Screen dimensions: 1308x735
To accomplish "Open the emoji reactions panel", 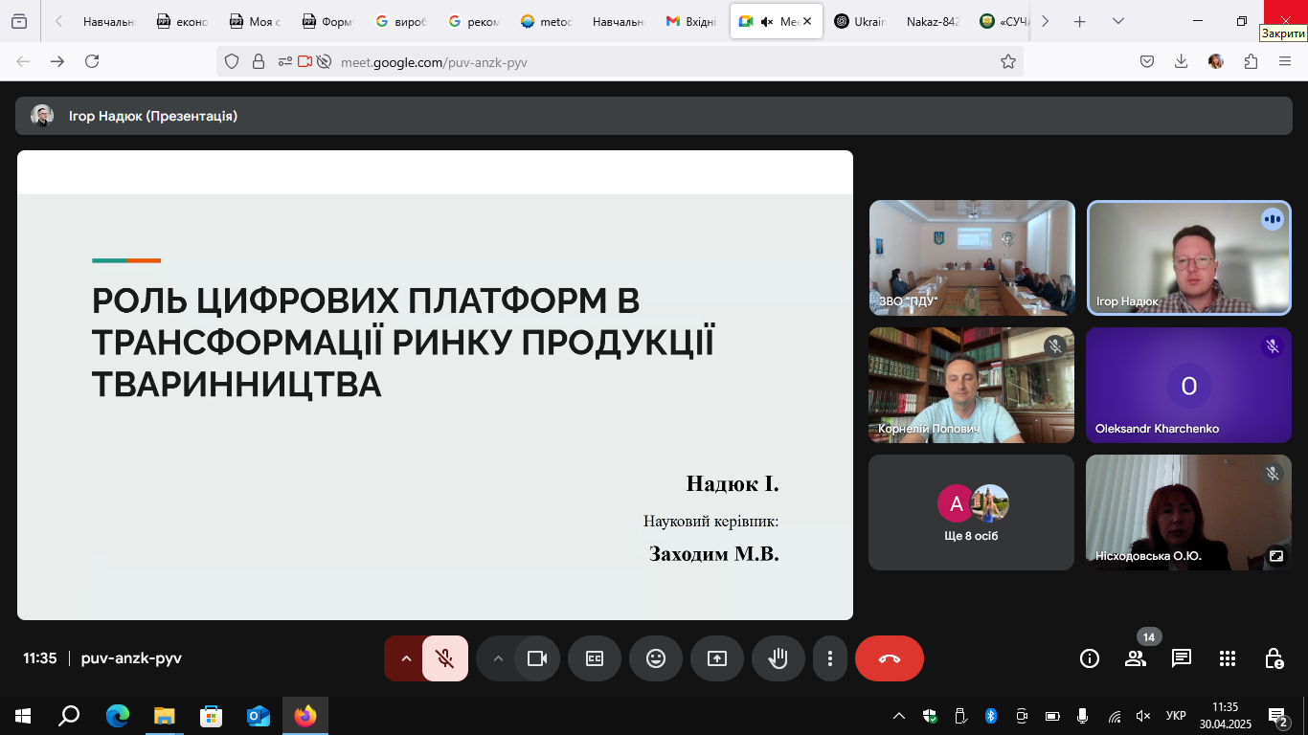I will point(655,658).
